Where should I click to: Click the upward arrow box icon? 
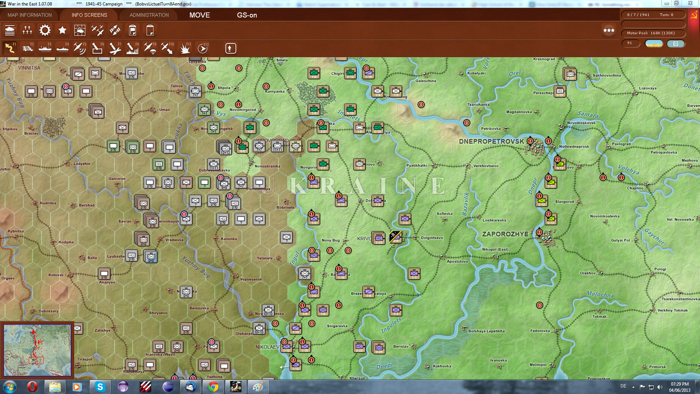point(230,48)
